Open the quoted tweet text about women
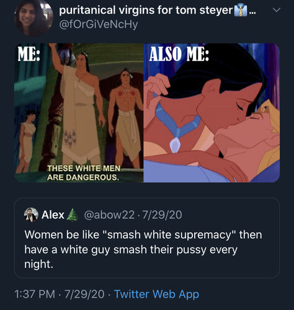 pyautogui.click(x=143, y=249)
